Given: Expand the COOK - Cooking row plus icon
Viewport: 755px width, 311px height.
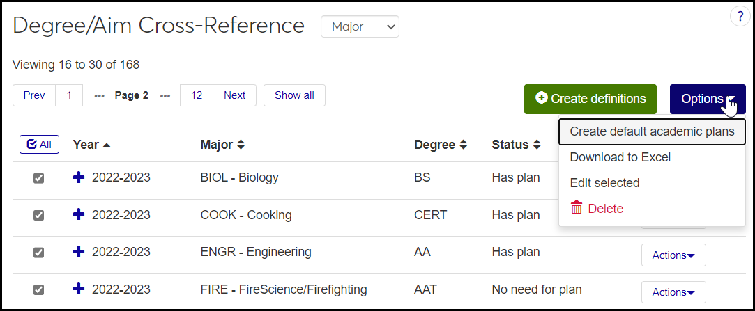Looking at the screenshot, I should [79, 215].
